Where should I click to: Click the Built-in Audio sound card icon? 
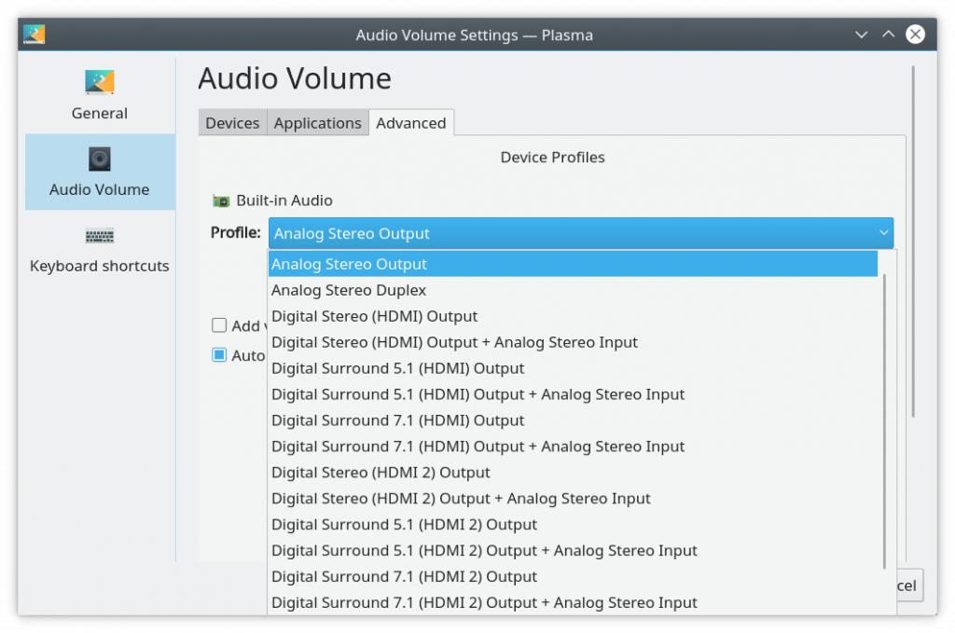[x=221, y=200]
